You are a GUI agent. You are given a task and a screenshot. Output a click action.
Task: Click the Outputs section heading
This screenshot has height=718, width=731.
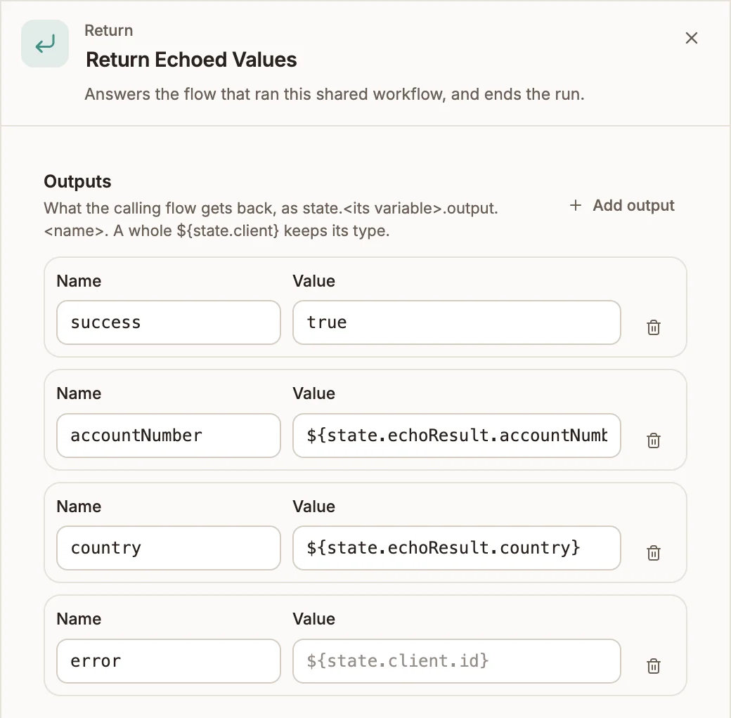[x=77, y=181]
